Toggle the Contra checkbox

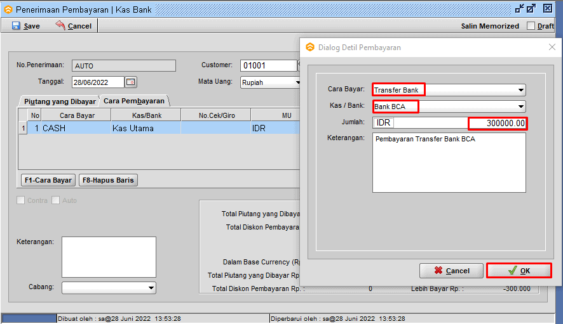click(21, 200)
